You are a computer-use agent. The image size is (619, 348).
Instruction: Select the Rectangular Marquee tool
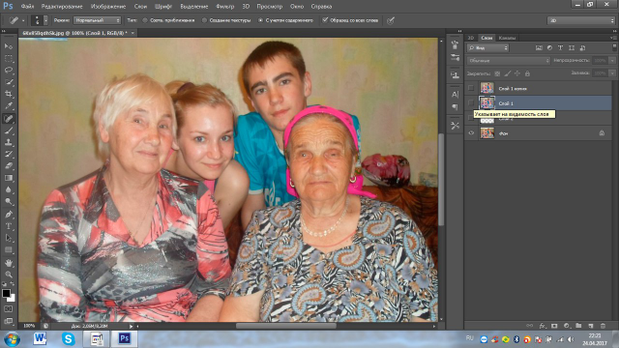coord(9,58)
